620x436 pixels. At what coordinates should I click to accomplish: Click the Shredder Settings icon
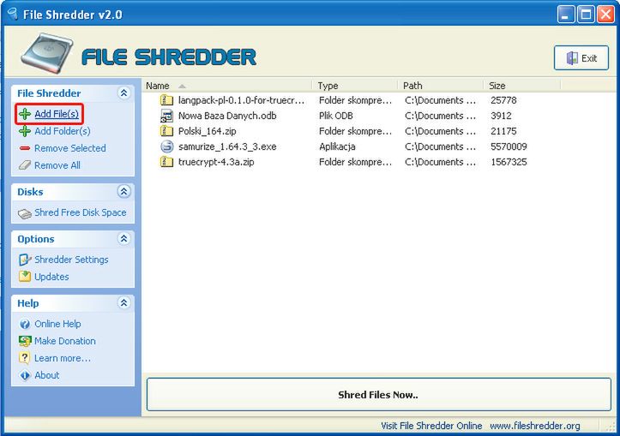25,260
